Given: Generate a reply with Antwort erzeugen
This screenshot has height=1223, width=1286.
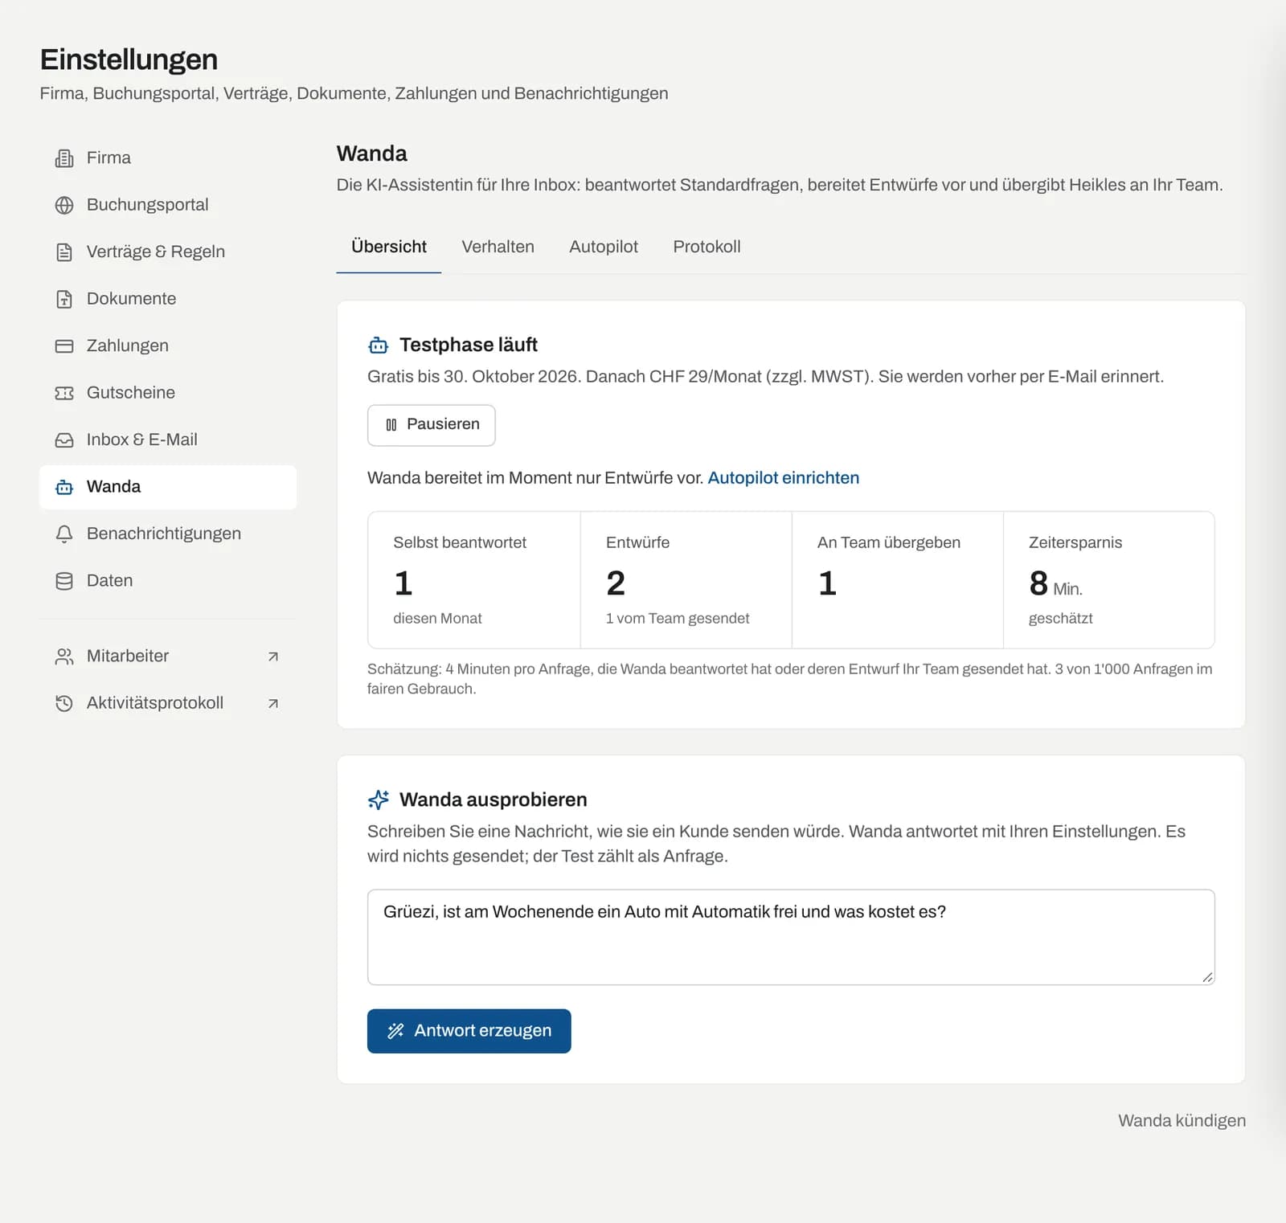Looking at the screenshot, I should point(469,1031).
